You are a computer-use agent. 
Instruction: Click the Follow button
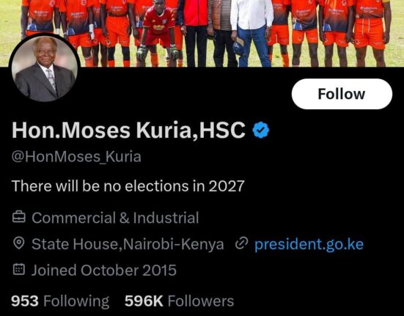[x=342, y=94]
